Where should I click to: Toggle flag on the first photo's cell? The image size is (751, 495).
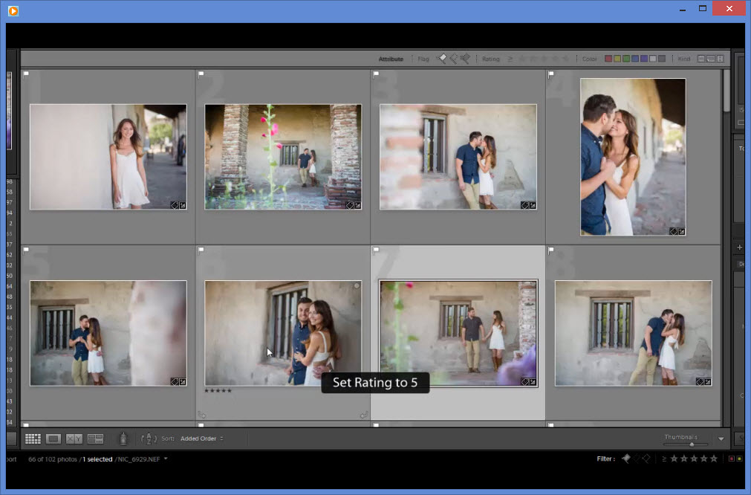click(26, 74)
